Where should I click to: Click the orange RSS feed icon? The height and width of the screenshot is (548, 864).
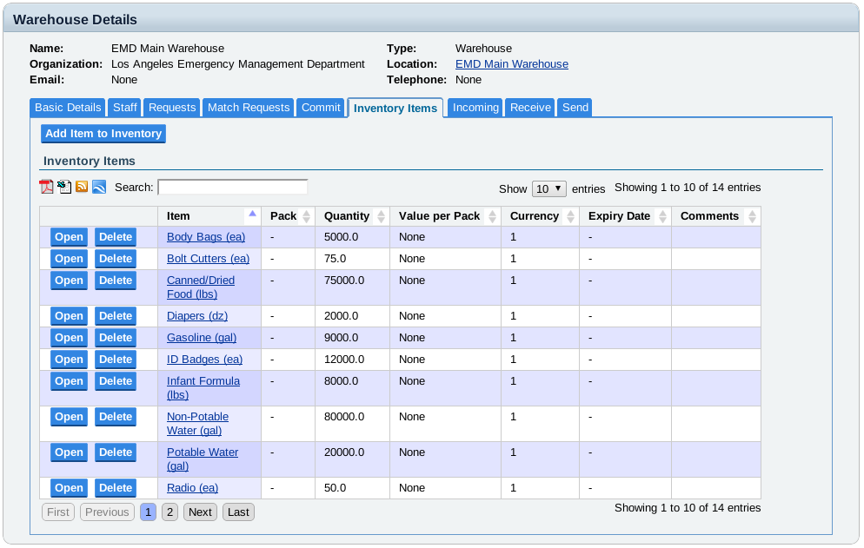tap(82, 187)
